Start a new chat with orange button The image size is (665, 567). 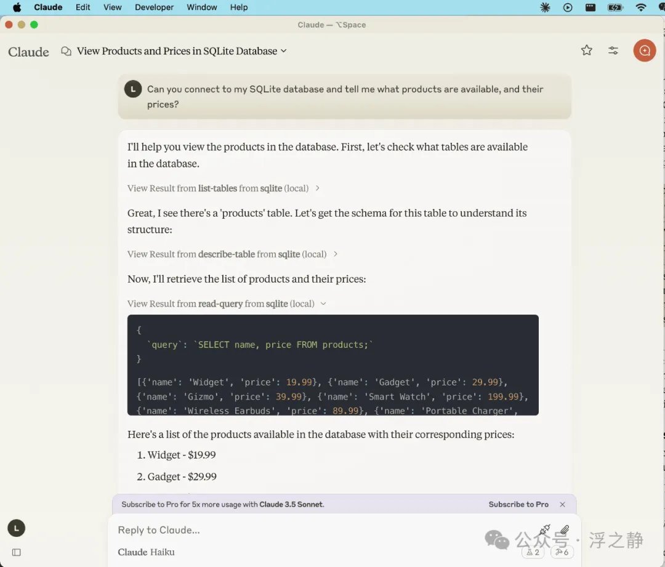[x=644, y=50]
